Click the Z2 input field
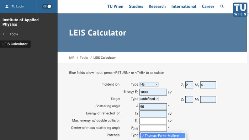Viewport: 249px width, 140px height. 189,99
